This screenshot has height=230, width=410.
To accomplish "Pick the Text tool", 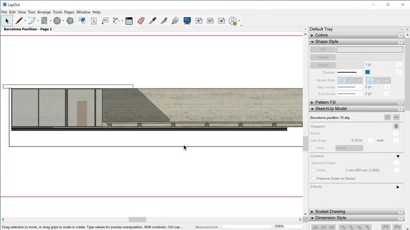I will (x=94, y=21).
